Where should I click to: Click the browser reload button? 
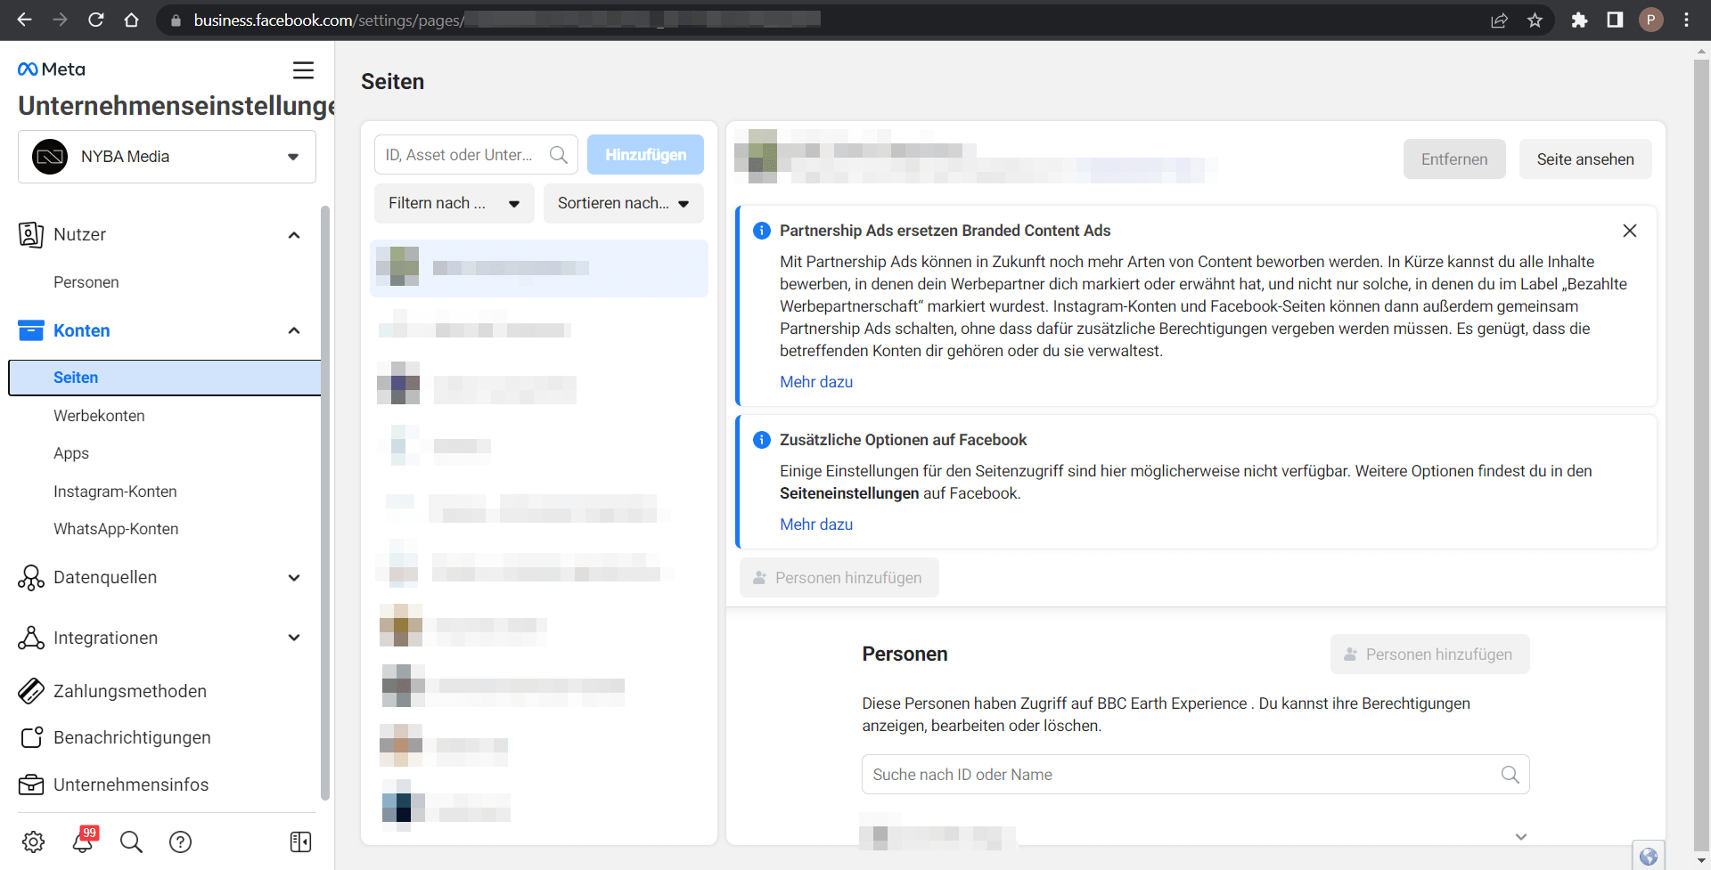click(x=96, y=20)
